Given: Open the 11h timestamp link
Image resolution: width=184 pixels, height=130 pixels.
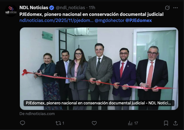Looking at the screenshot, I should pos(92,8).
